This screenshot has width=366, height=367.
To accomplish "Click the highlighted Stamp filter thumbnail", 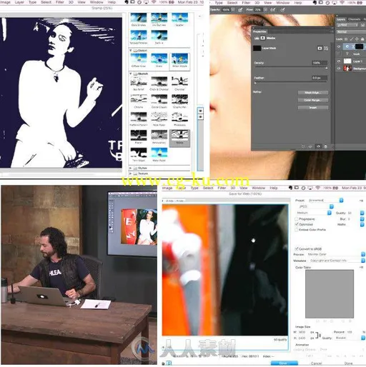I will [x=179, y=135].
